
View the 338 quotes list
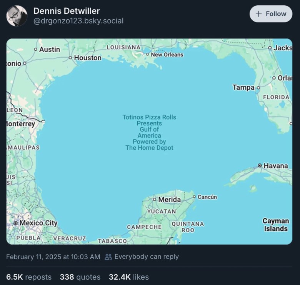pos(80,277)
